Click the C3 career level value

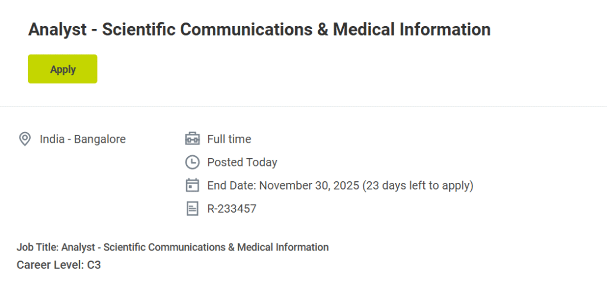pos(94,265)
